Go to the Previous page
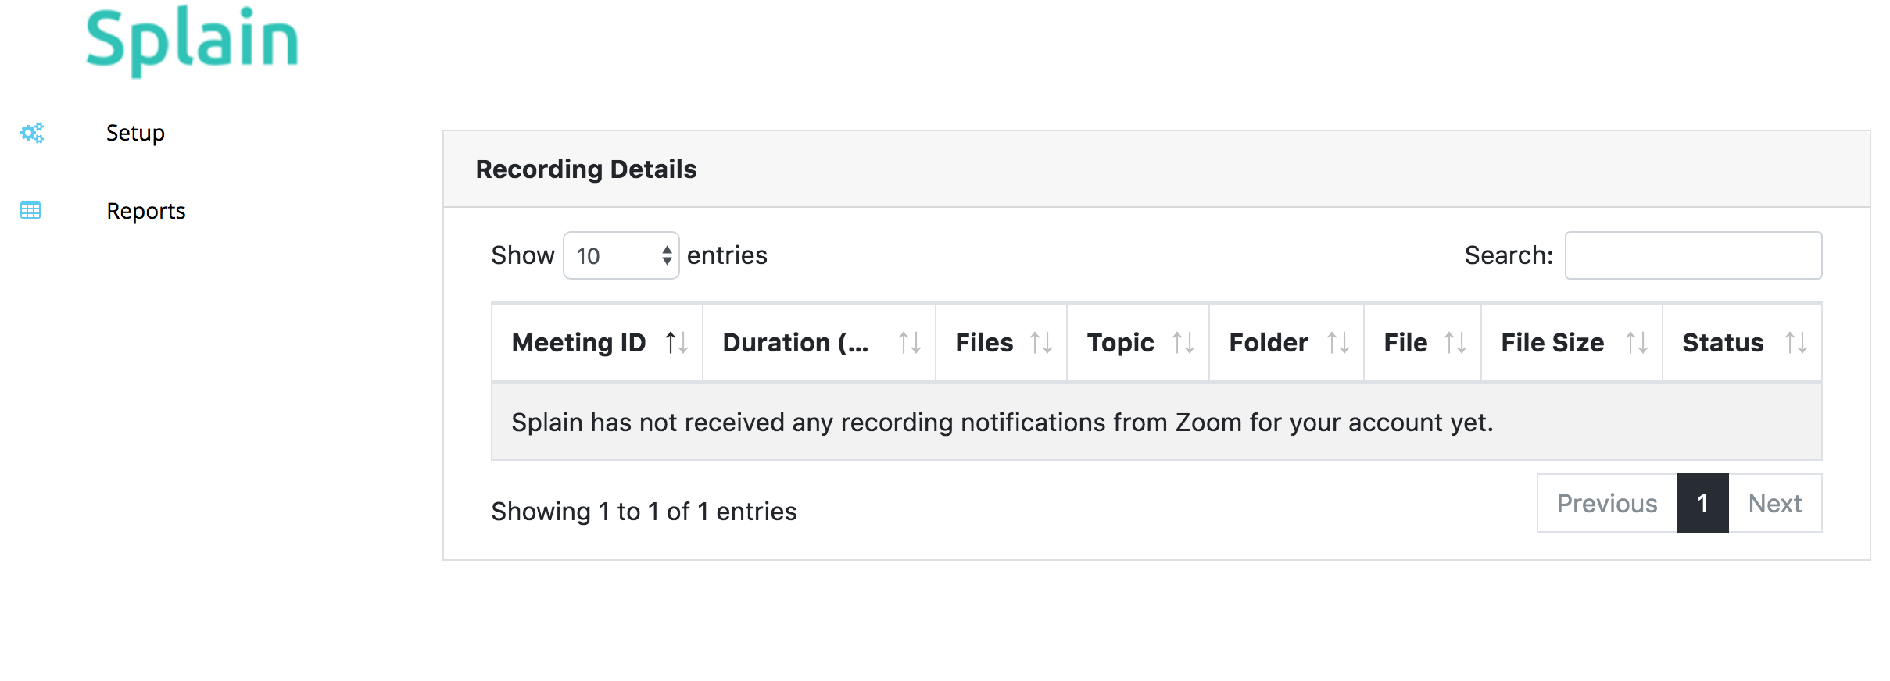 coord(1606,504)
